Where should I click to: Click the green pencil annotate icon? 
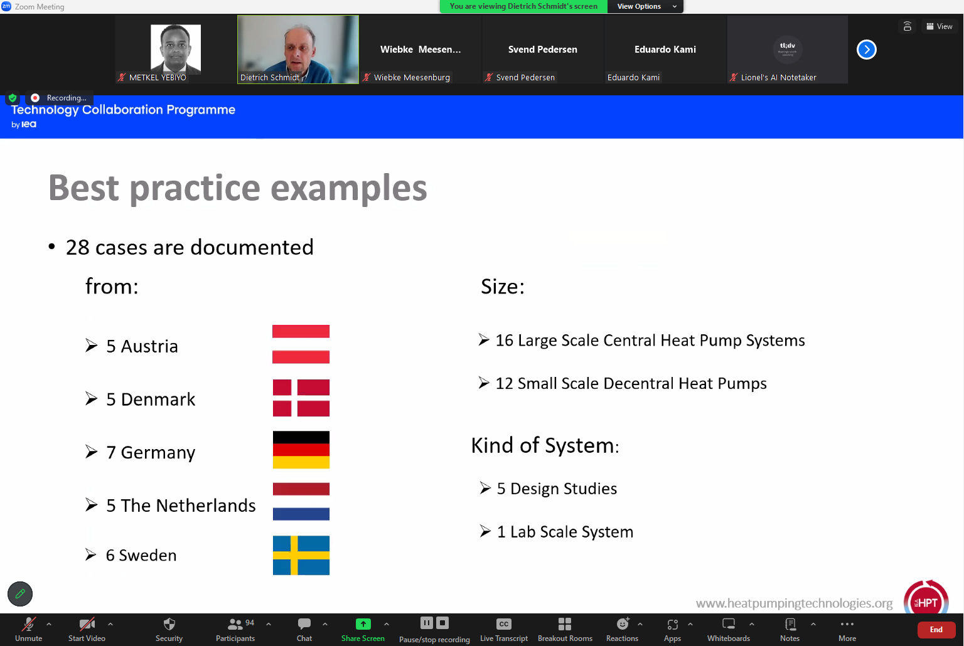[20, 593]
